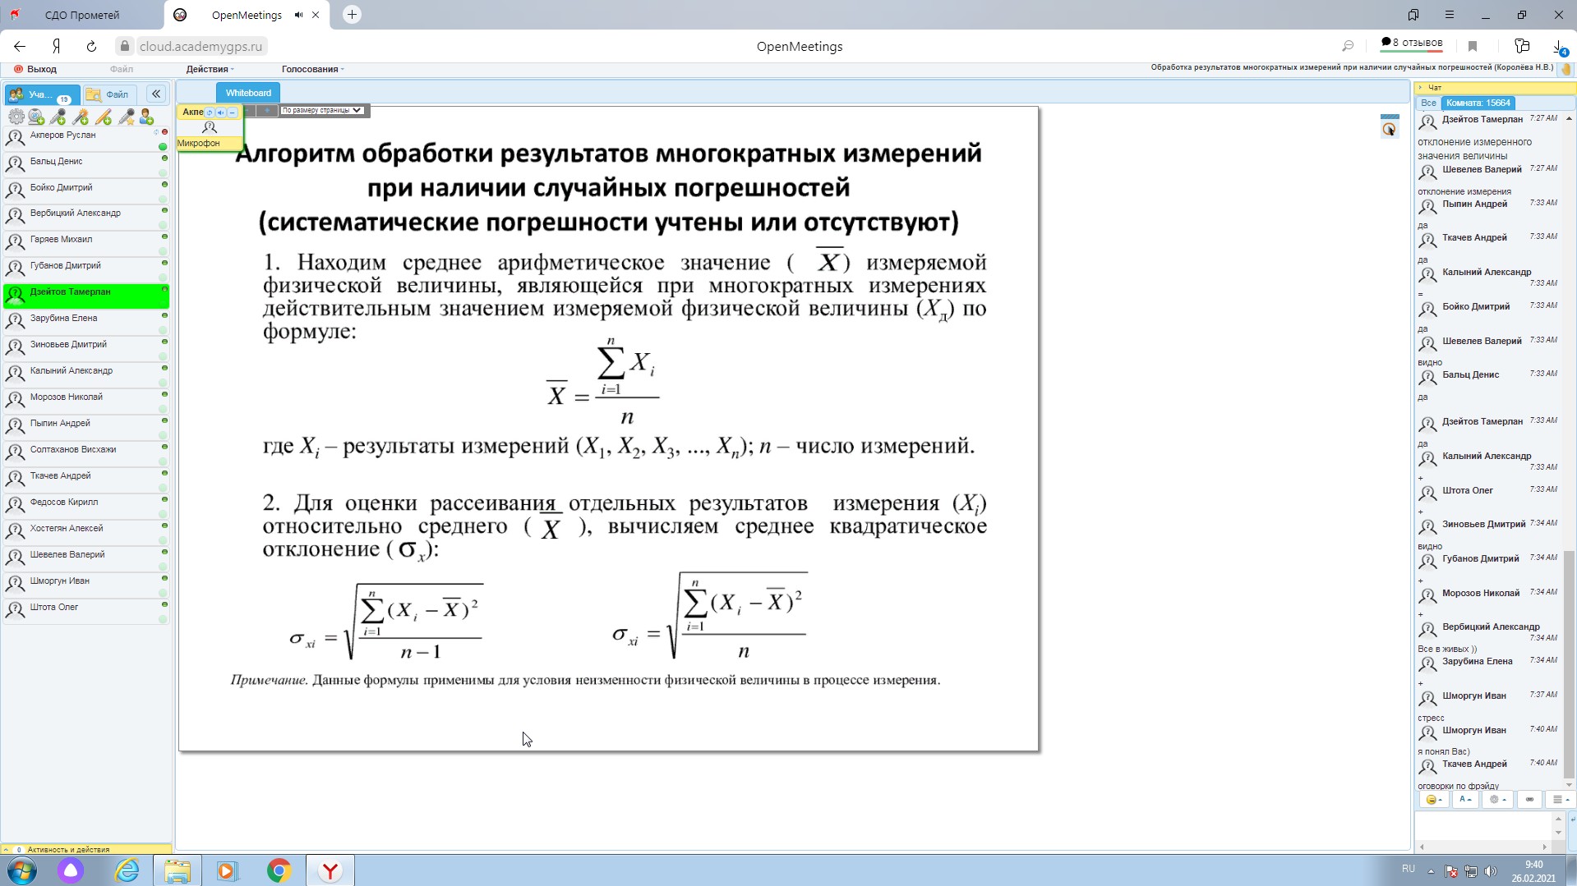This screenshot has width=1577, height=886.
Task: Open the Файл tab in sidebar
Action: 109,94
